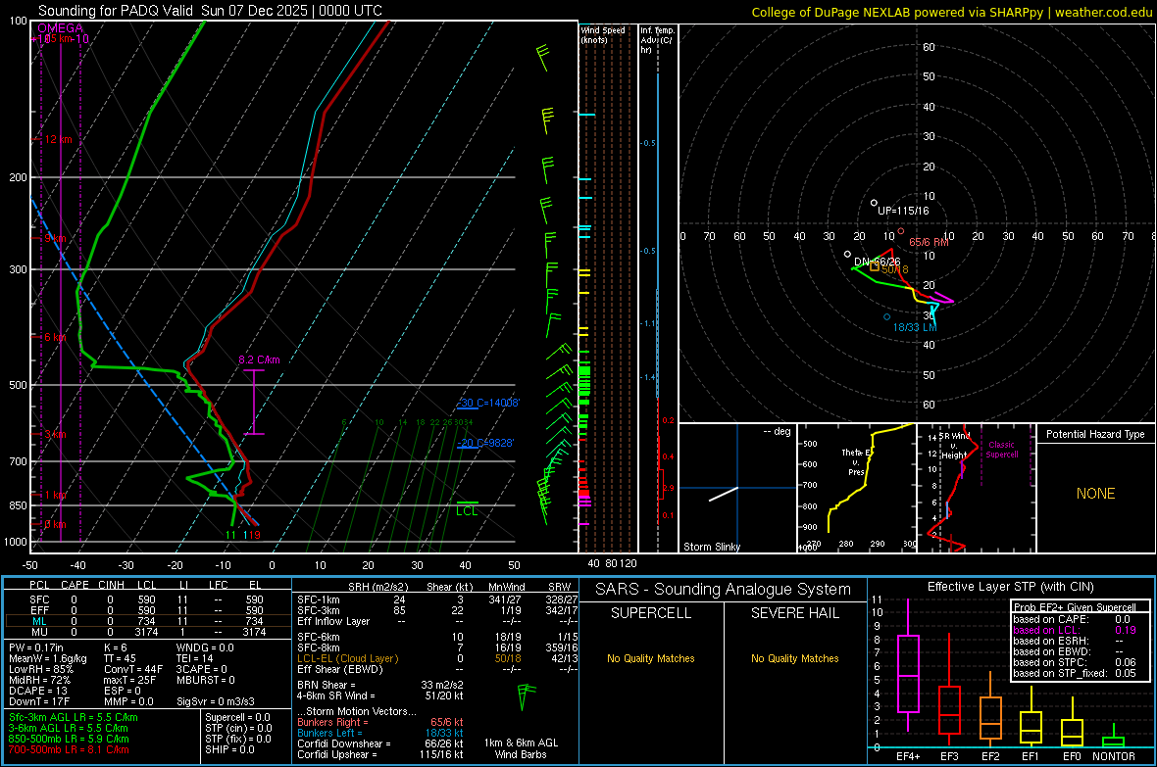This screenshot has width=1157, height=767.
Task: Click the '6 km' height marker
Action: point(56,337)
